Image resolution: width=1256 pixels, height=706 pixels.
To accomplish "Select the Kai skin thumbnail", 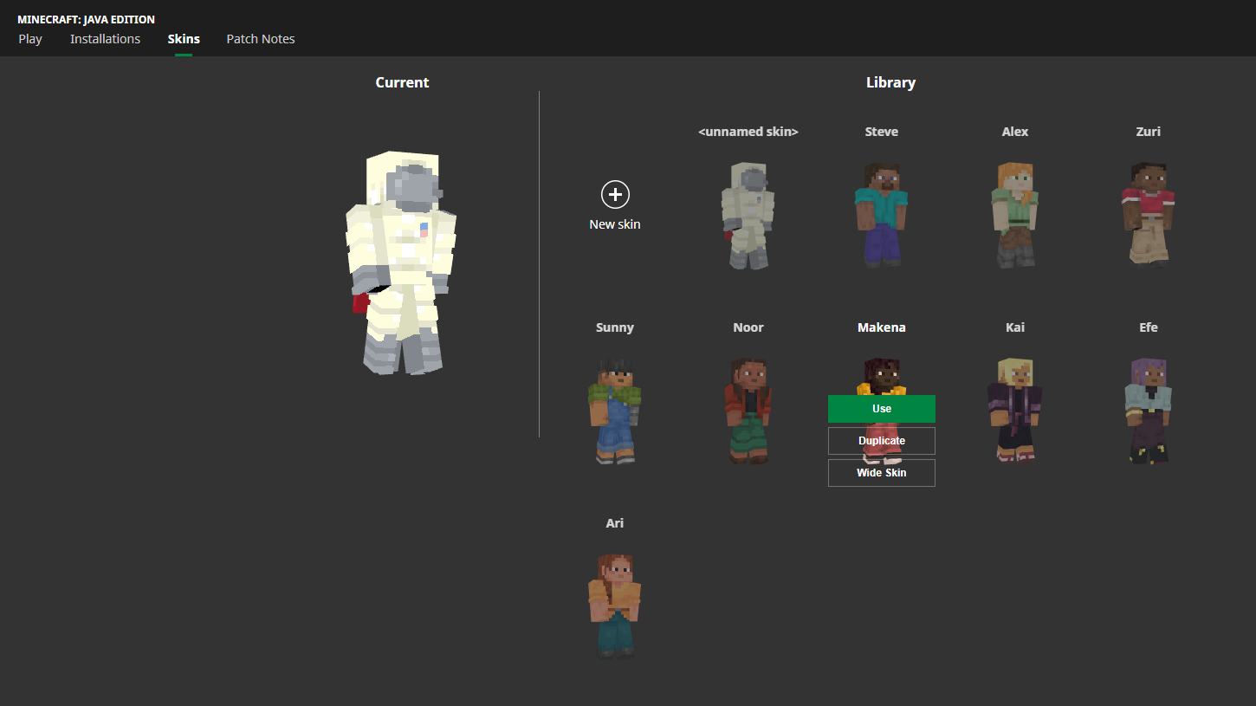I will (x=1014, y=410).
